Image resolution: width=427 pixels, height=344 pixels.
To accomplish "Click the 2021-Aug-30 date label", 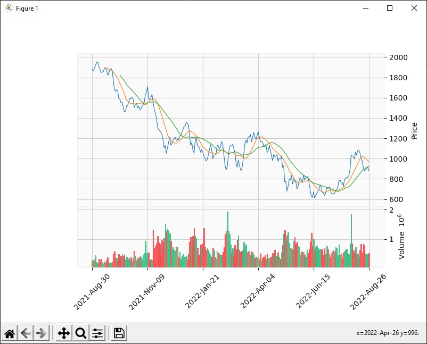I will (92, 292).
